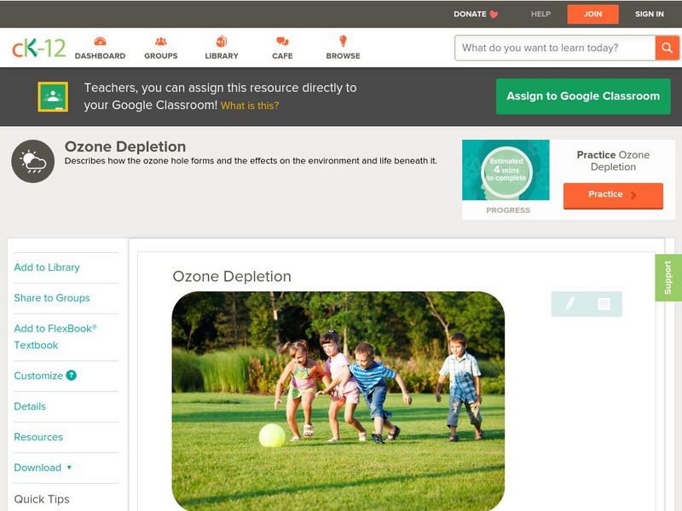Click the children playing soccer image
The height and width of the screenshot is (511, 682).
coord(338,400)
